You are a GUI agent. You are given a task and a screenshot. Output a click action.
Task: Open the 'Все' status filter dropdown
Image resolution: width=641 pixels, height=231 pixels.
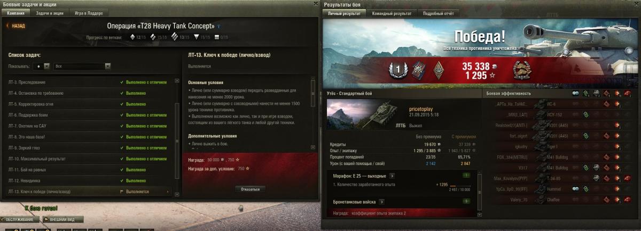(x=82, y=66)
